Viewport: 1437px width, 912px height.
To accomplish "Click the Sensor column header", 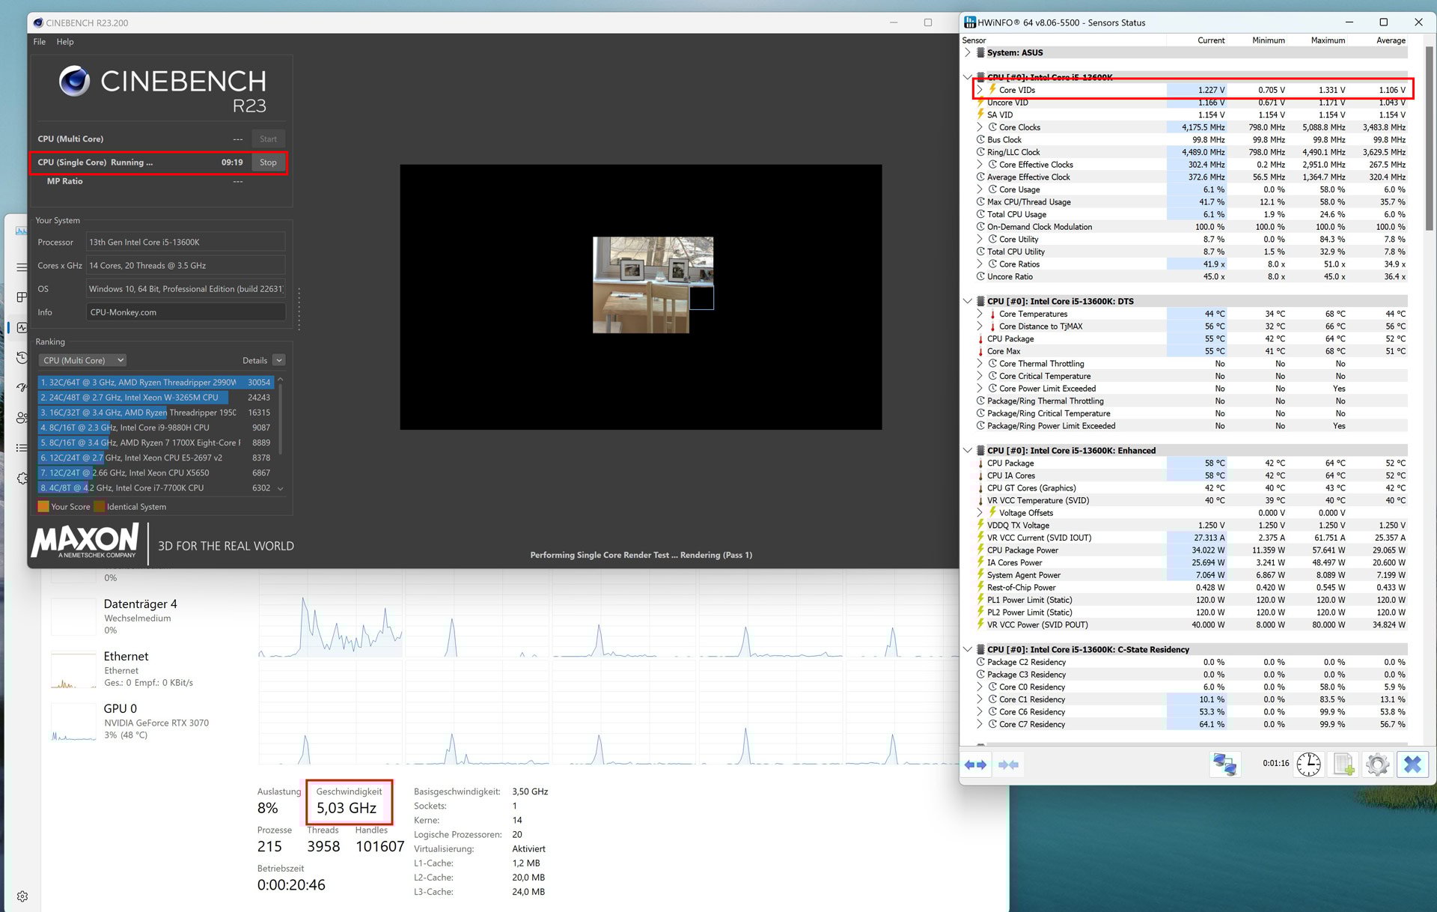I will tap(974, 40).
